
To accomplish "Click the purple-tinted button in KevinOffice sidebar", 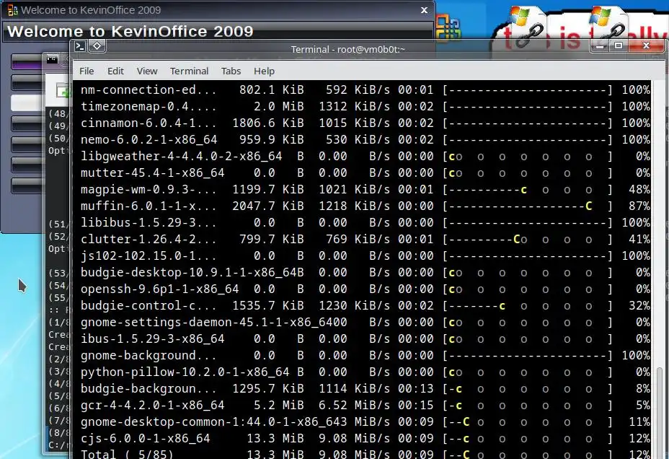I will pos(26,62).
